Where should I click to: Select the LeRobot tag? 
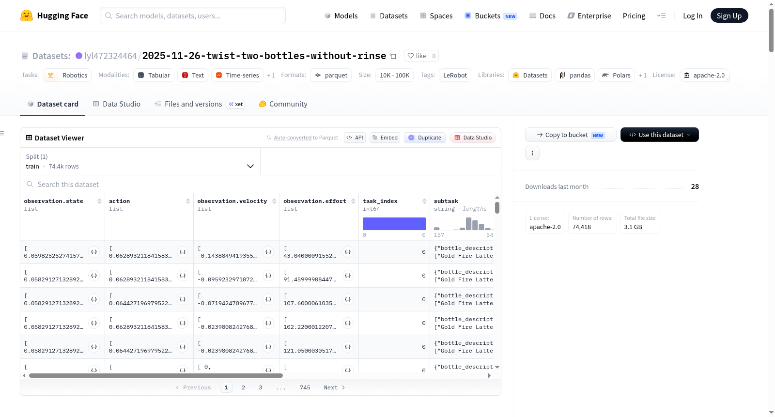point(455,75)
